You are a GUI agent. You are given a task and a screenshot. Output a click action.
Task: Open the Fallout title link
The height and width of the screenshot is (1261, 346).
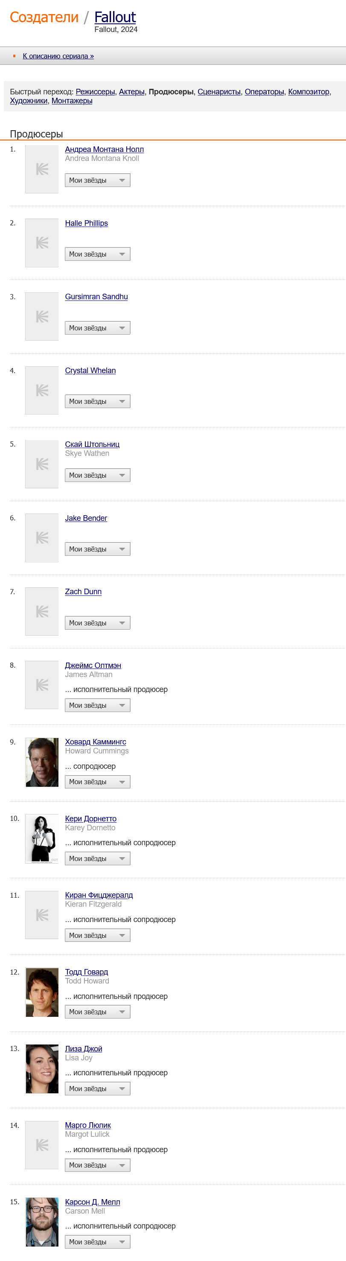click(x=115, y=17)
